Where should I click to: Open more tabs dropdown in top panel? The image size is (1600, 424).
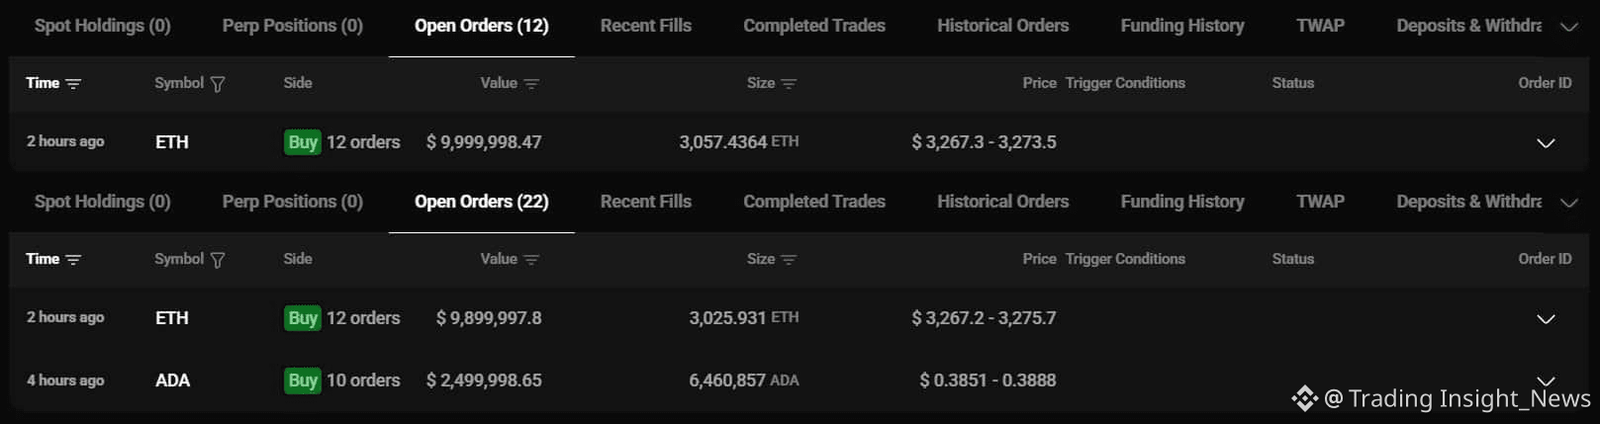[1568, 27]
